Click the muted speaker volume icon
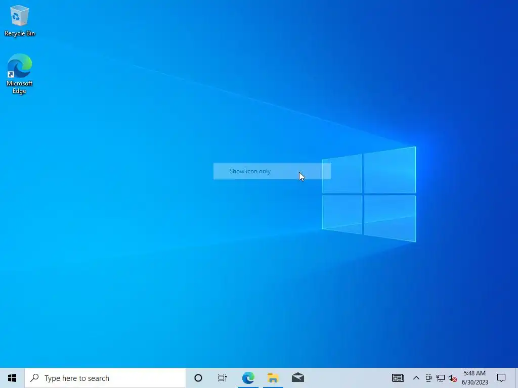The height and width of the screenshot is (388, 518). [453, 378]
